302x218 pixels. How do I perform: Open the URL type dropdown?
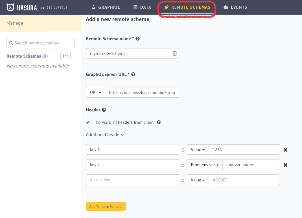(x=95, y=93)
